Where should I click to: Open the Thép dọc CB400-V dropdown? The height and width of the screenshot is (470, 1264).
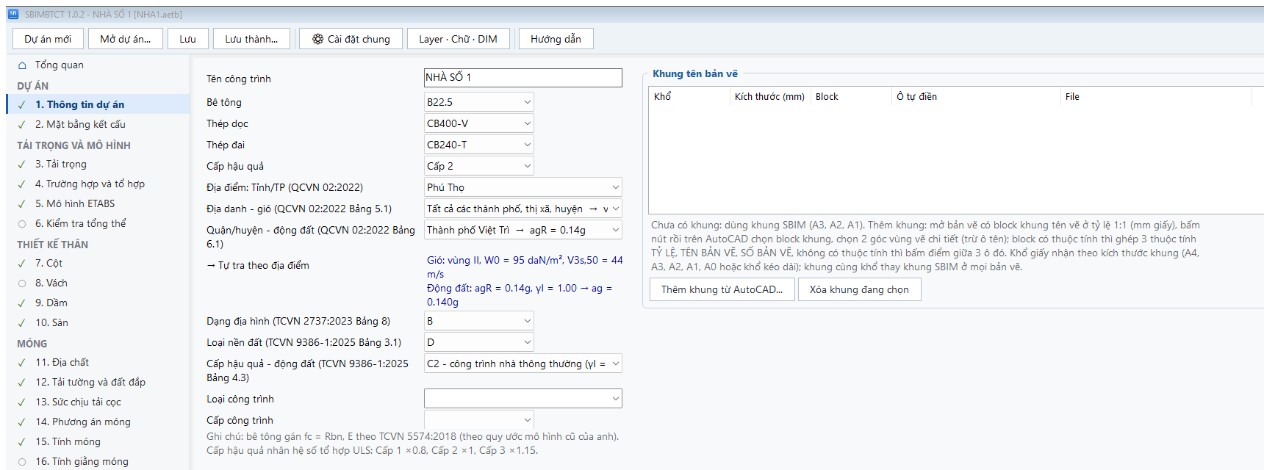[479, 123]
